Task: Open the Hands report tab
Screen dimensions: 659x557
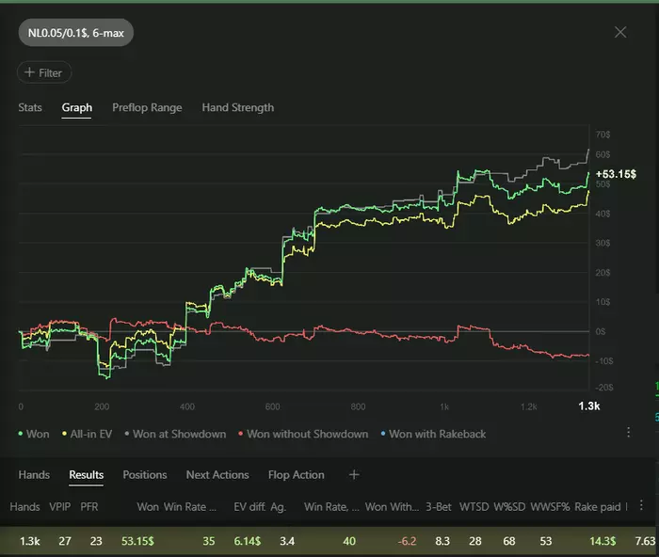Action: [x=34, y=475]
